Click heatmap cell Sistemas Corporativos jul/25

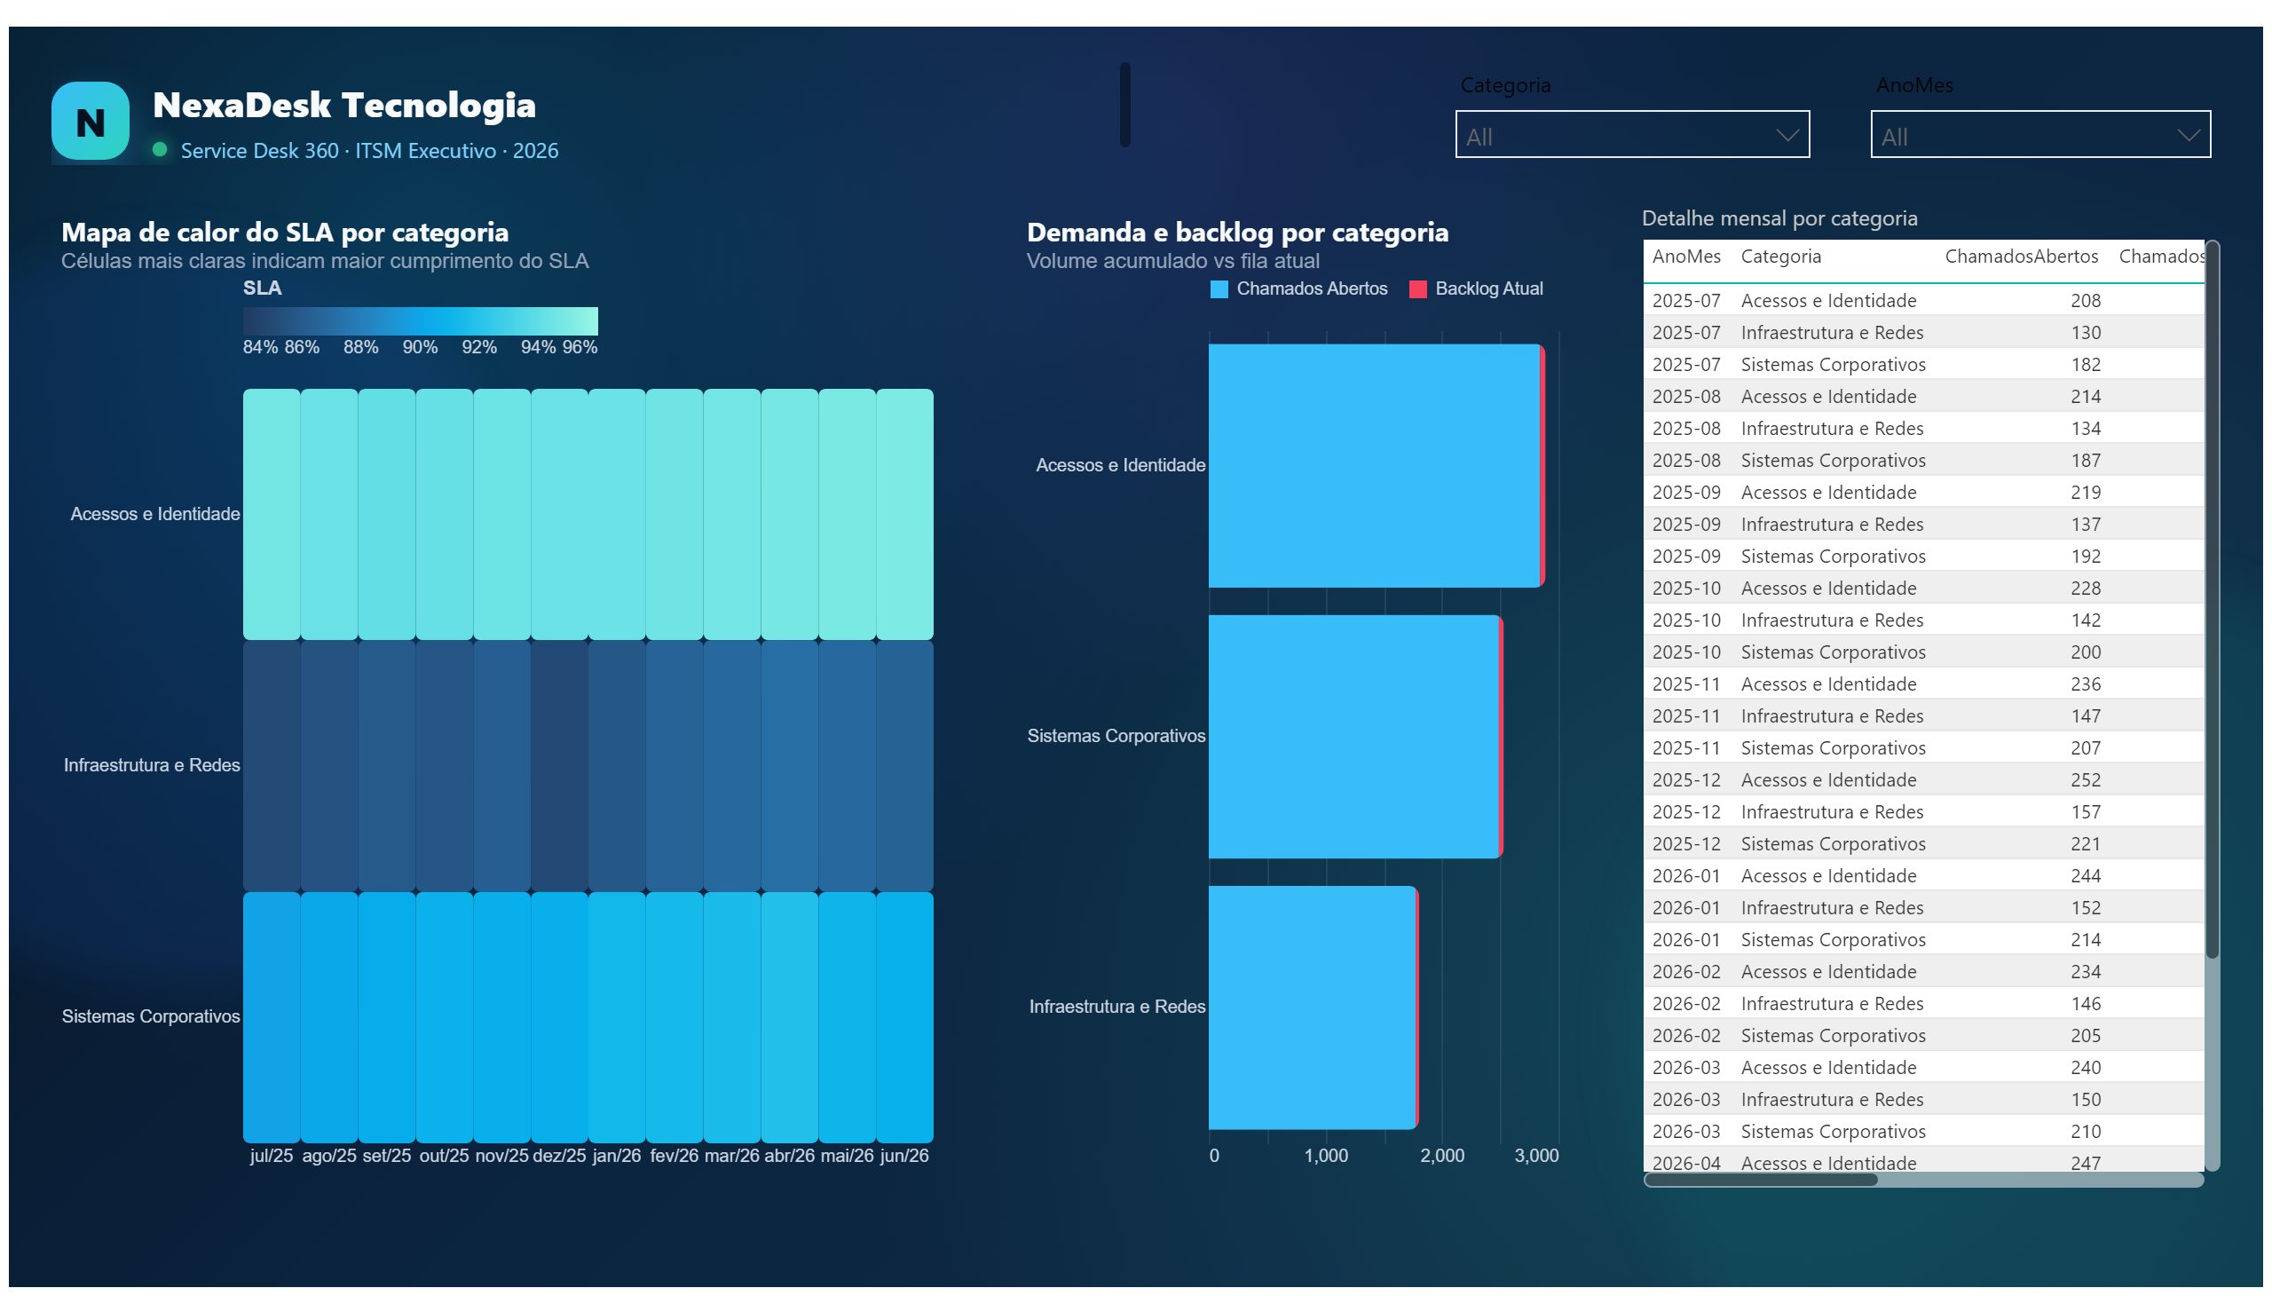pos(272,1016)
